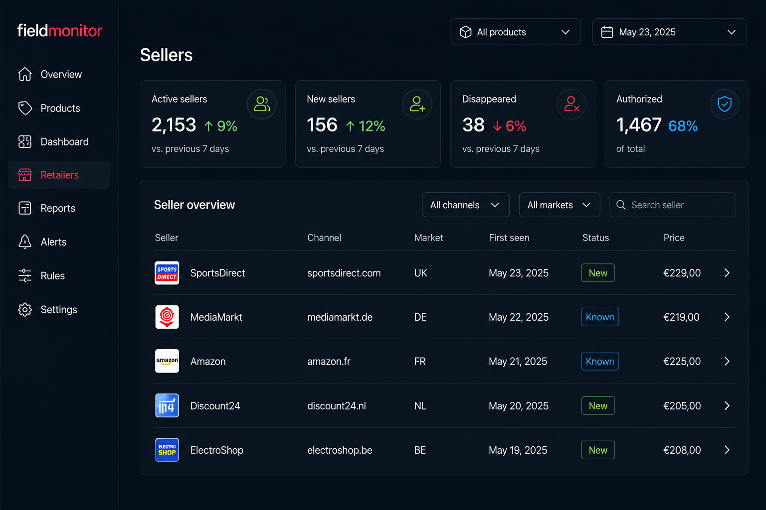Click the €229,00 price value
Screen dimensions: 766x510
pos(682,273)
